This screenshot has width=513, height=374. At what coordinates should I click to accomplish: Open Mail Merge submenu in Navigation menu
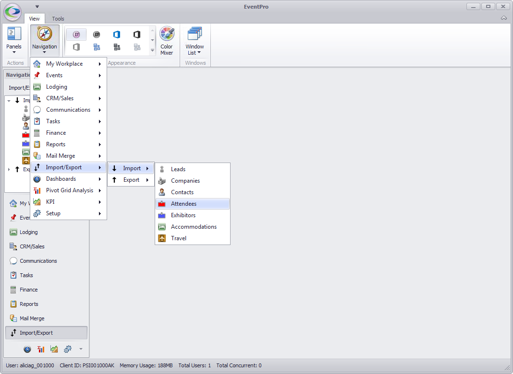tap(69, 156)
